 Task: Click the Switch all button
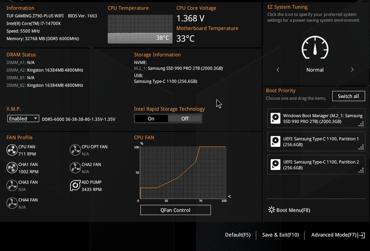[x=348, y=96]
